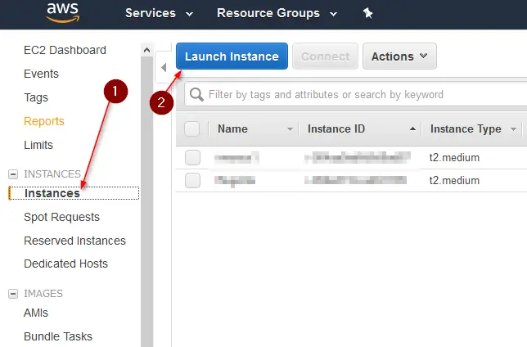
Task: Open Limits in sidebar
Action: point(38,145)
